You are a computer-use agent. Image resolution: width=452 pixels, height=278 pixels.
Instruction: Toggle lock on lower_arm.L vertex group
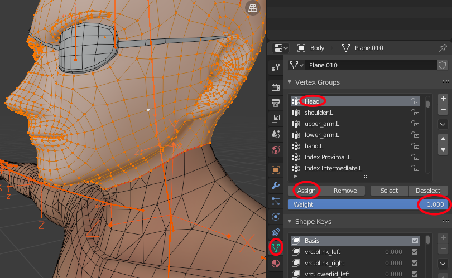(x=415, y=135)
